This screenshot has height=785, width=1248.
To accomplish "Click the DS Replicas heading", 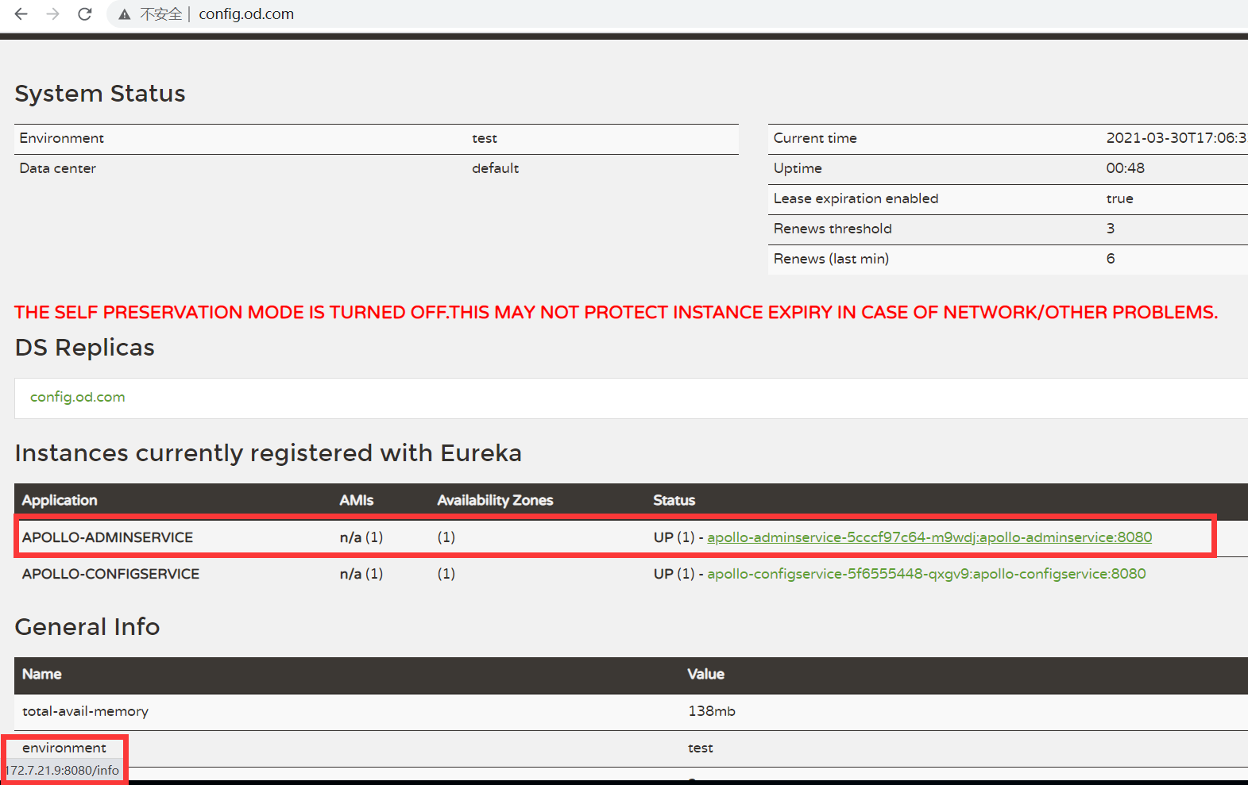I will click(x=85, y=348).
